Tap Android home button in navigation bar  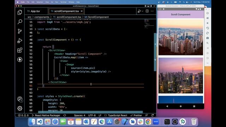tap(180, 106)
